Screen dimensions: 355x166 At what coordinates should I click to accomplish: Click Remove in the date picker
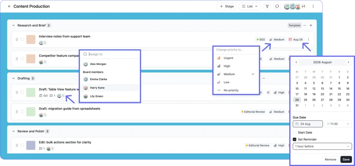(330, 159)
